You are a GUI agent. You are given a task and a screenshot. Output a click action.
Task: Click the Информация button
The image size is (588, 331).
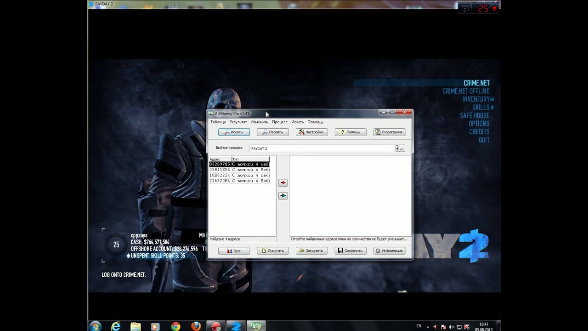[390, 251]
